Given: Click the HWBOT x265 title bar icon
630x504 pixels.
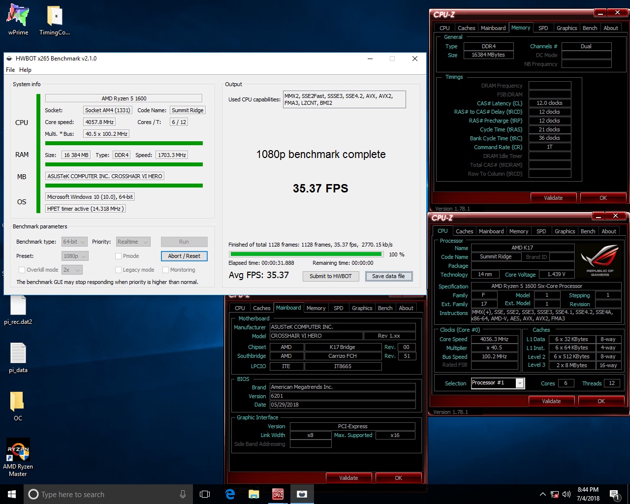Looking at the screenshot, I should pyautogui.click(x=9, y=58).
